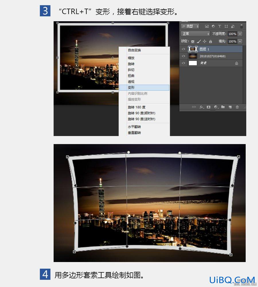Hide the 图层 1 layer
Image resolution: width=258 pixels, height=287 pixels.
pyautogui.click(x=183, y=49)
